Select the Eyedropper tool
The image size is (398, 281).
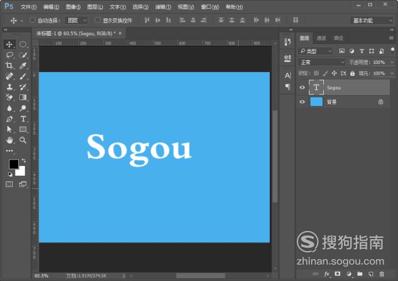pos(23,66)
